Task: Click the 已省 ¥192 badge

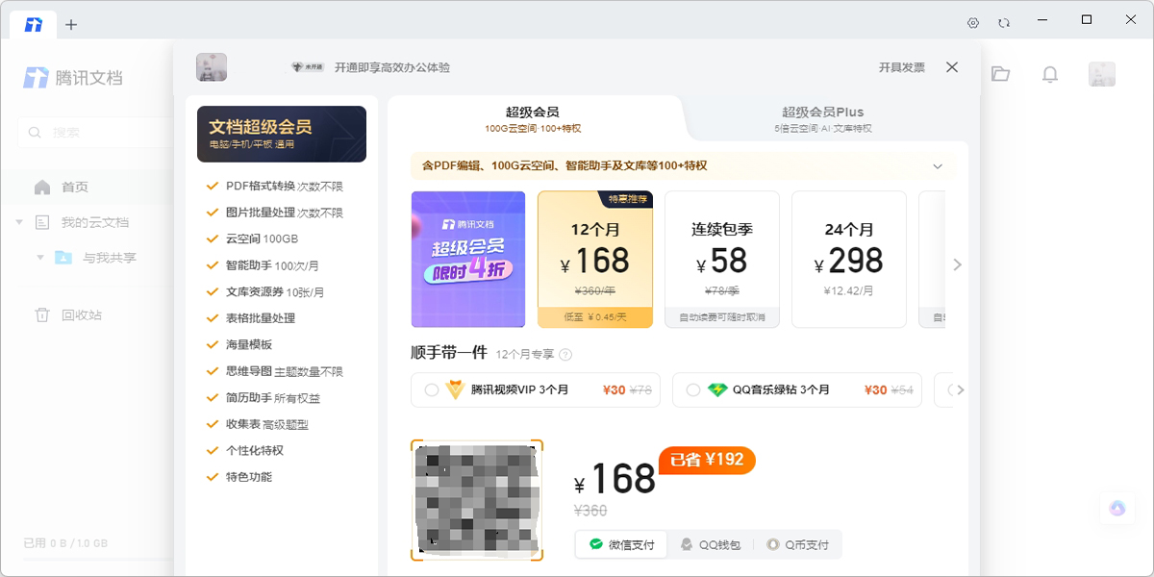Action: 707,460
